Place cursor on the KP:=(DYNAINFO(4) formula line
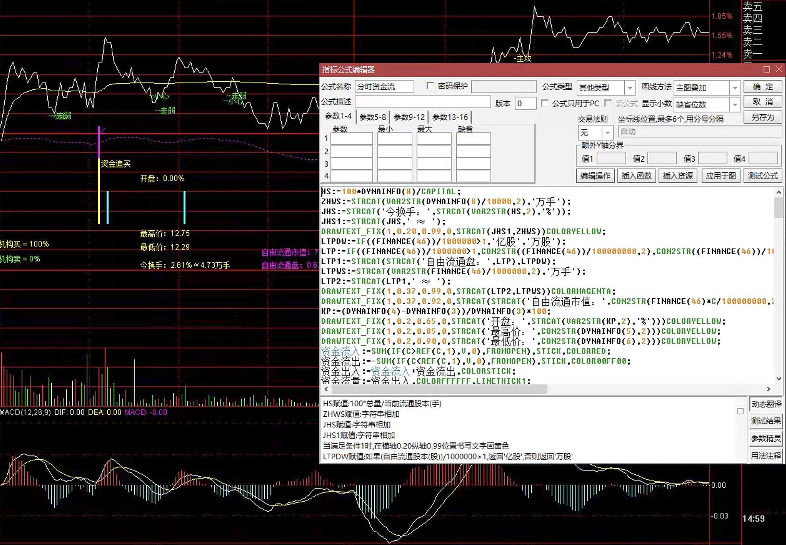This screenshot has height=545, width=786. tap(436, 311)
